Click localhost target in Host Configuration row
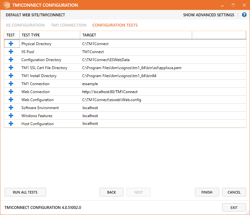The width and height of the screenshot is (250, 215). coord(90,123)
